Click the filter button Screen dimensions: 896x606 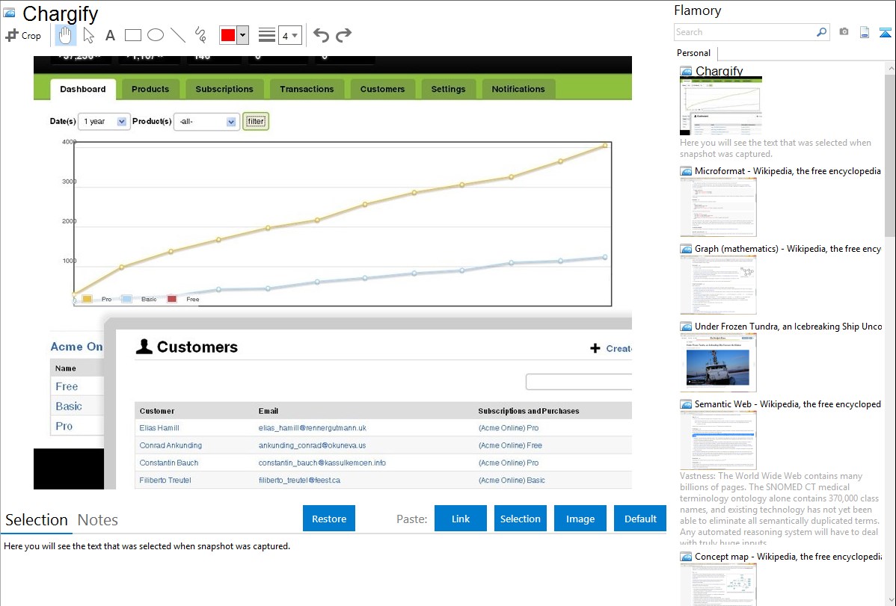pos(256,121)
